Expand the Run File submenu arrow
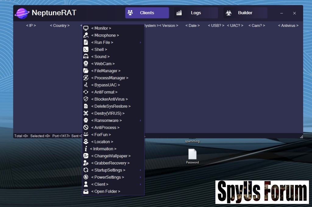The height and width of the screenshot is (207, 312). pos(140,42)
